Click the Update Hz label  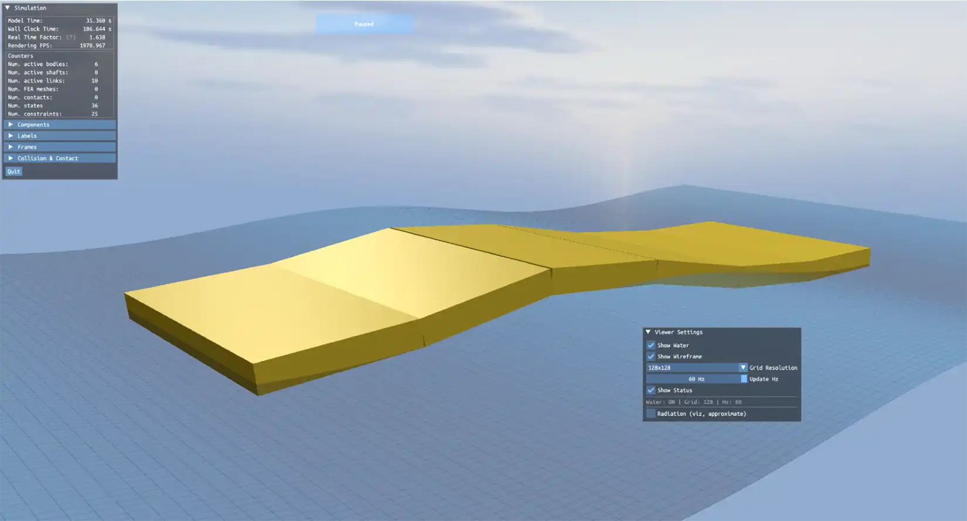(764, 379)
